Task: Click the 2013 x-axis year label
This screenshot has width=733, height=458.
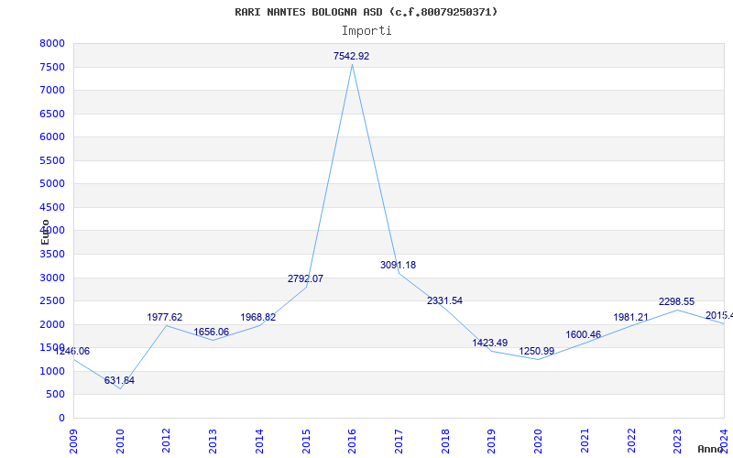Action: coord(213,441)
